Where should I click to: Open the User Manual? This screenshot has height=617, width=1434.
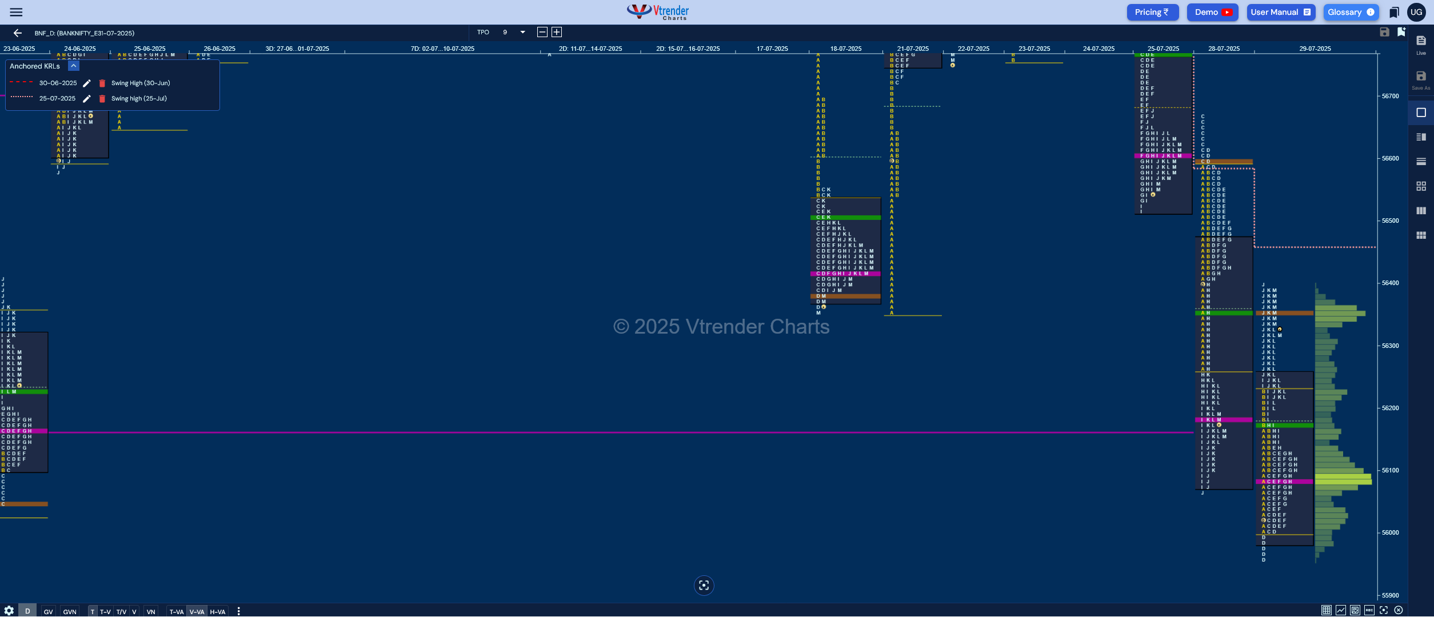(1281, 12)
